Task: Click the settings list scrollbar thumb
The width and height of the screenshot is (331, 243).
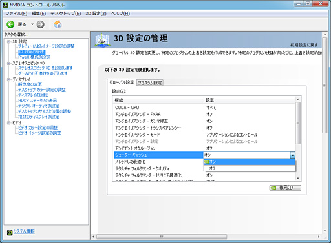Action: coord(298,123)
